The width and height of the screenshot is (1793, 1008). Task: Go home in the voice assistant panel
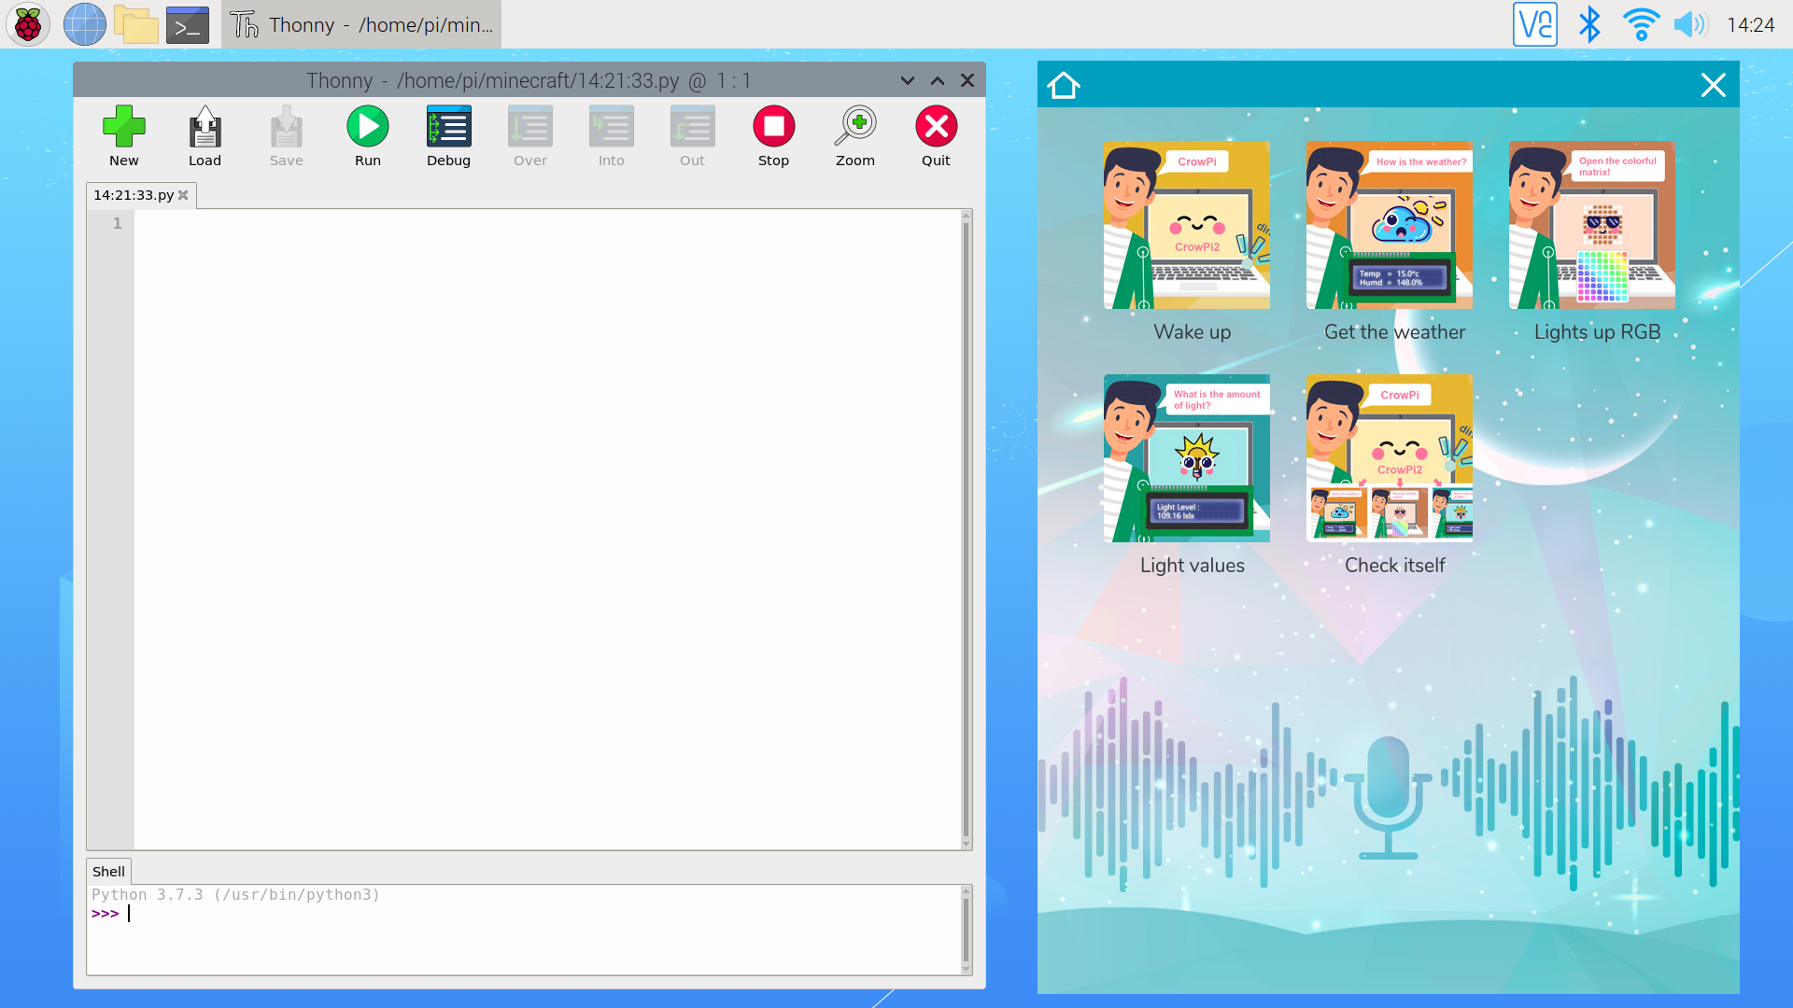point(1064,84)
